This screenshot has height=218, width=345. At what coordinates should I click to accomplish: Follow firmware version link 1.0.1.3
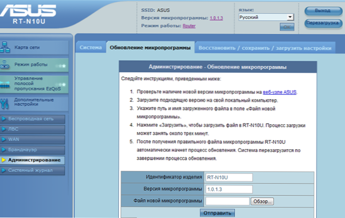(216, 18)
